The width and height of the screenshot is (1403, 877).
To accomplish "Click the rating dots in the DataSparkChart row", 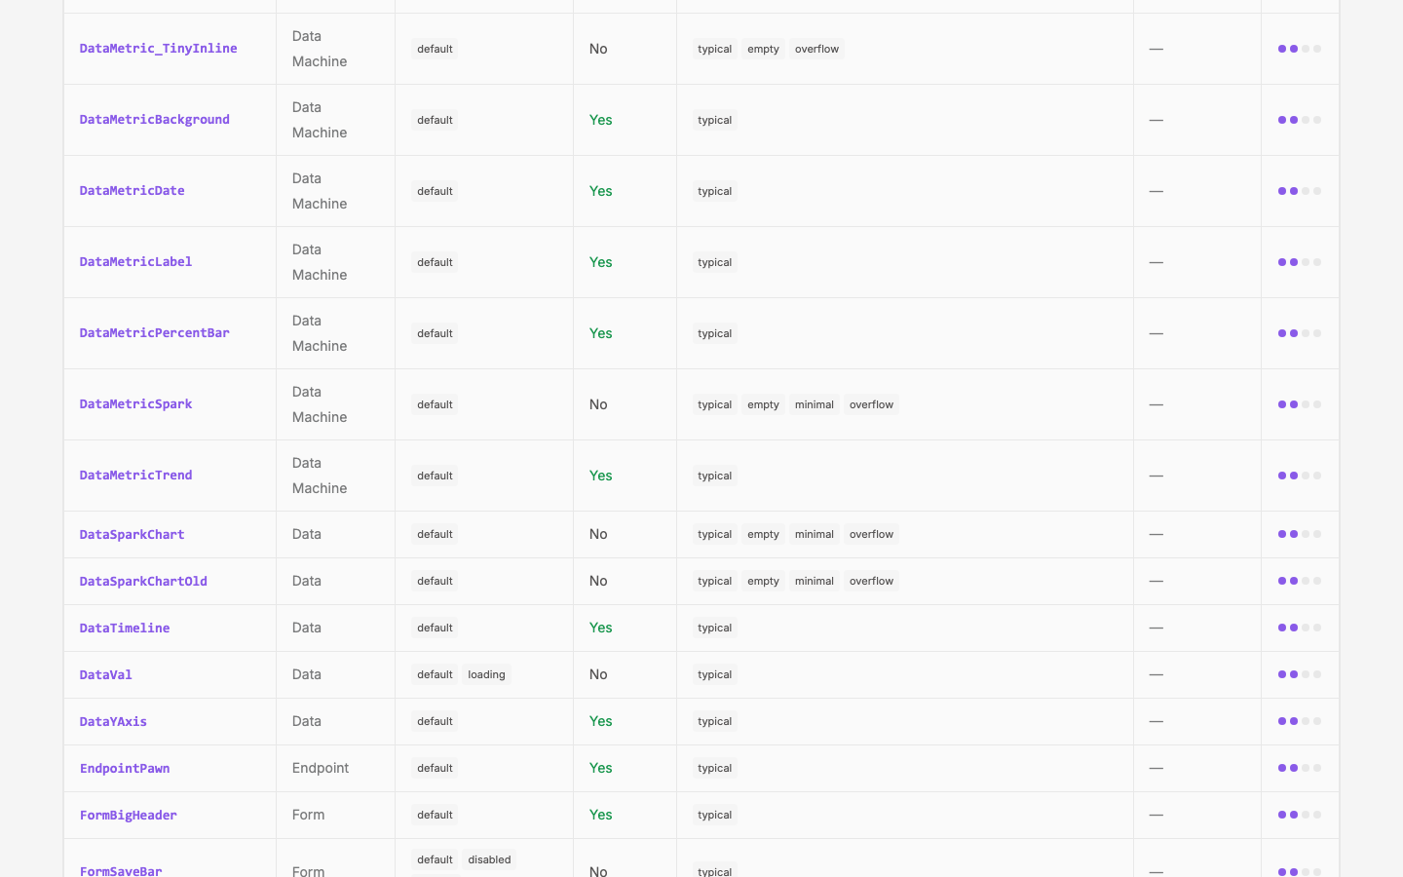I will (x=1300, y=534).
